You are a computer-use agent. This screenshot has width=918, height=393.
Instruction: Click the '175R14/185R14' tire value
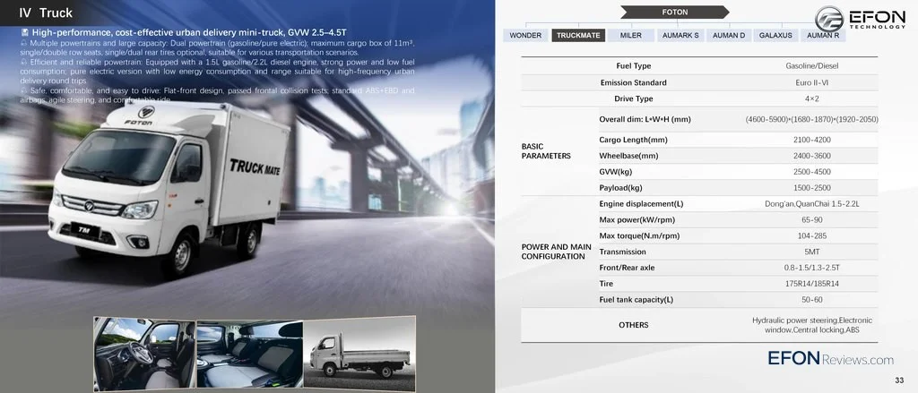point(811,284)
